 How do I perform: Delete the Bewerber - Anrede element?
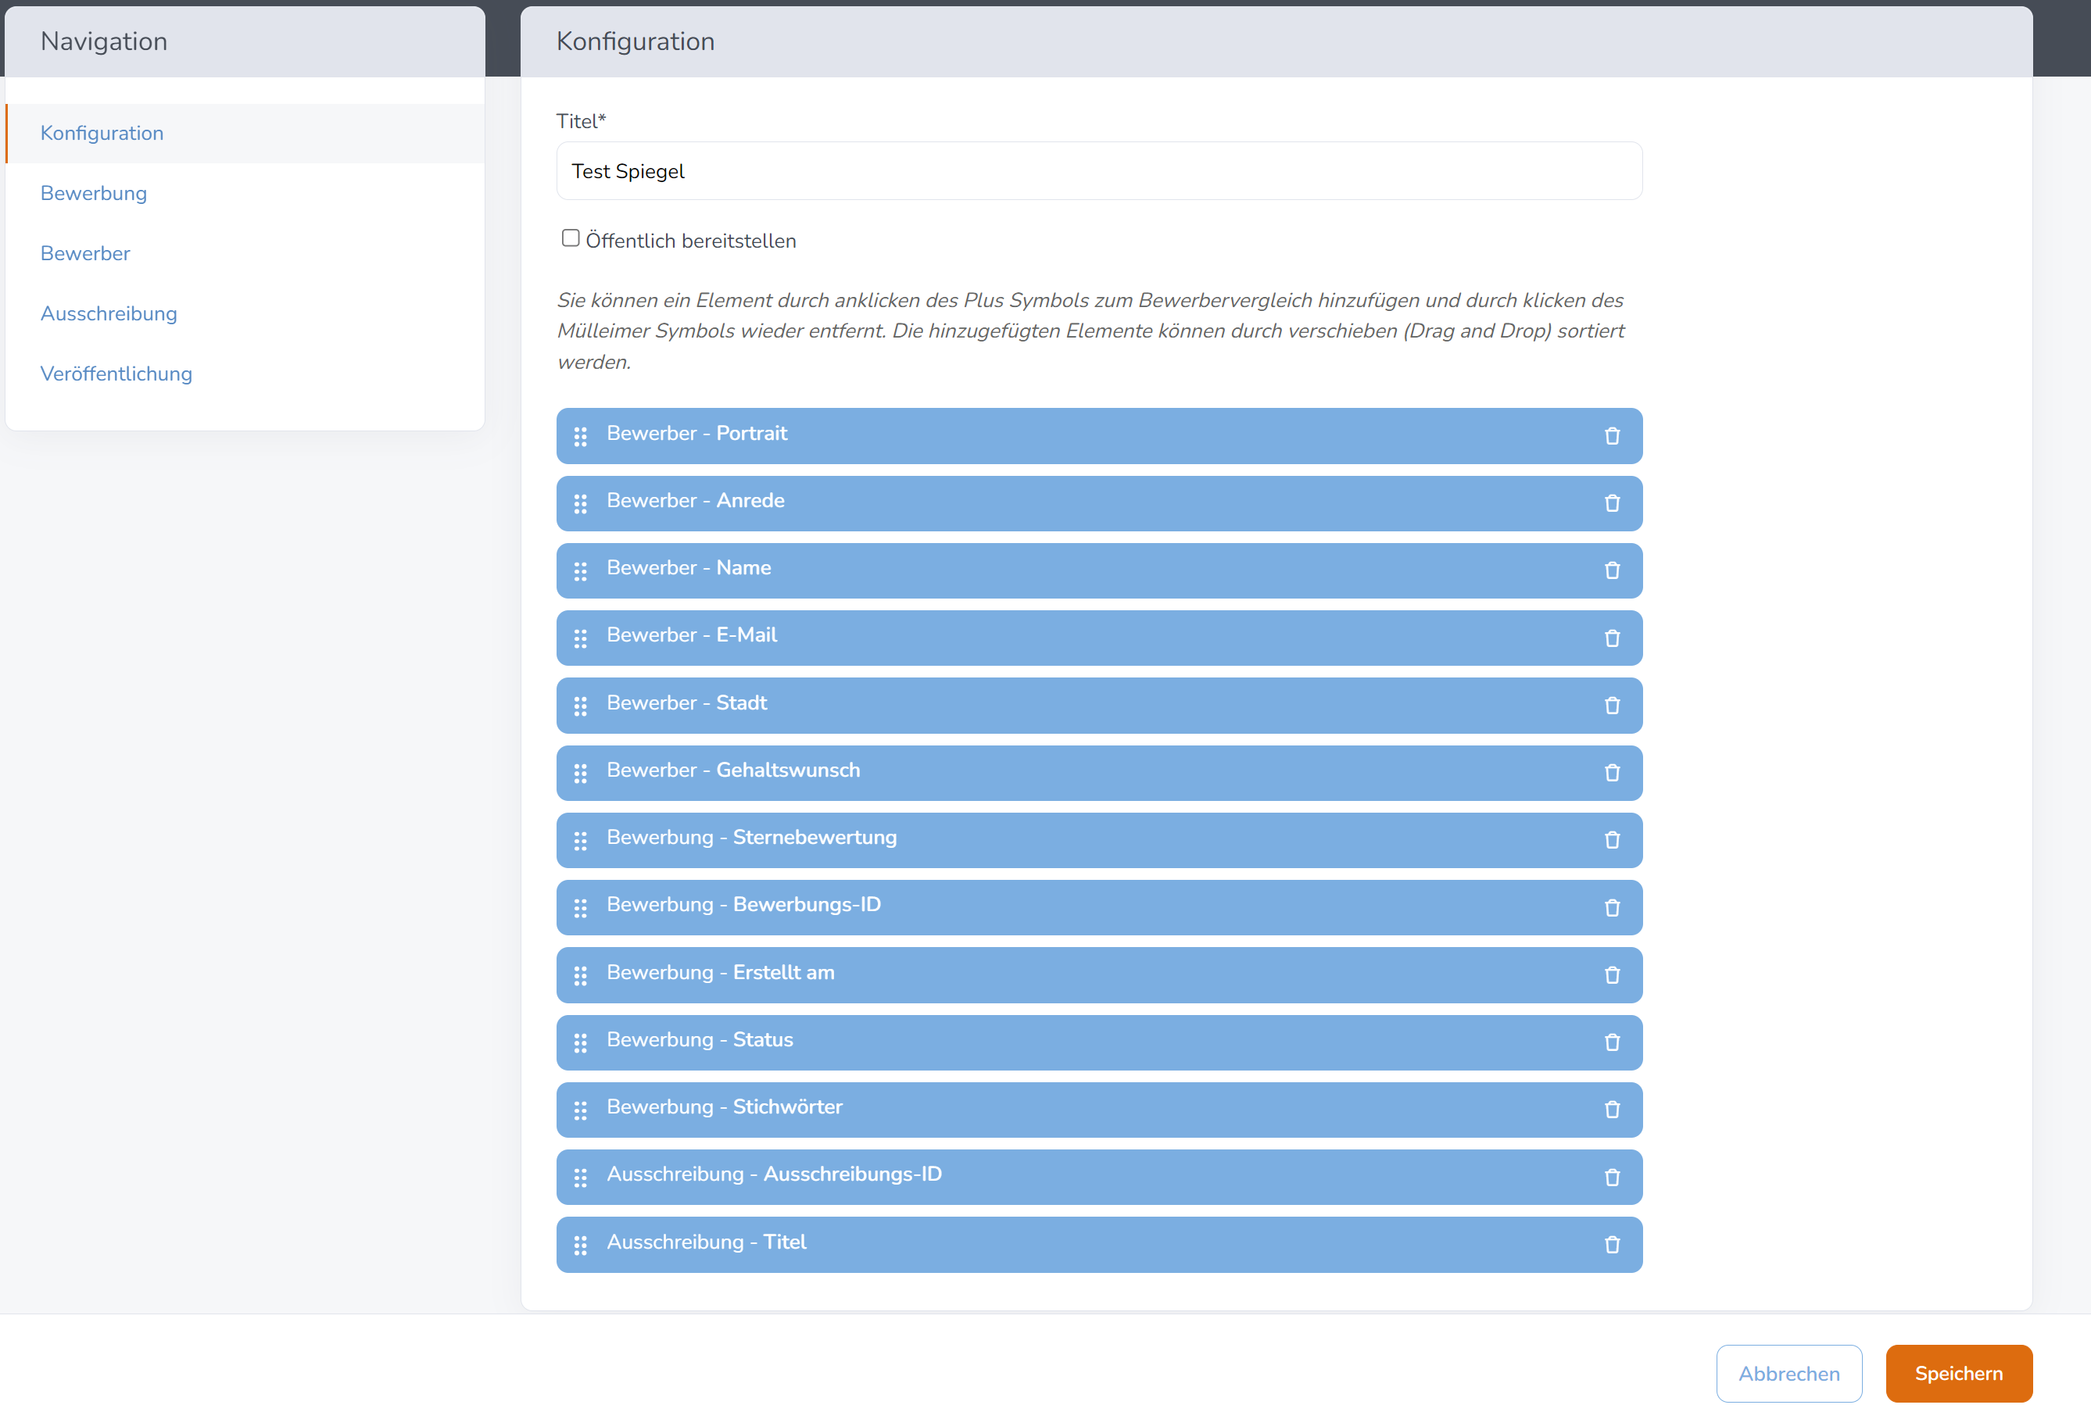click(x=1611, y=504)
